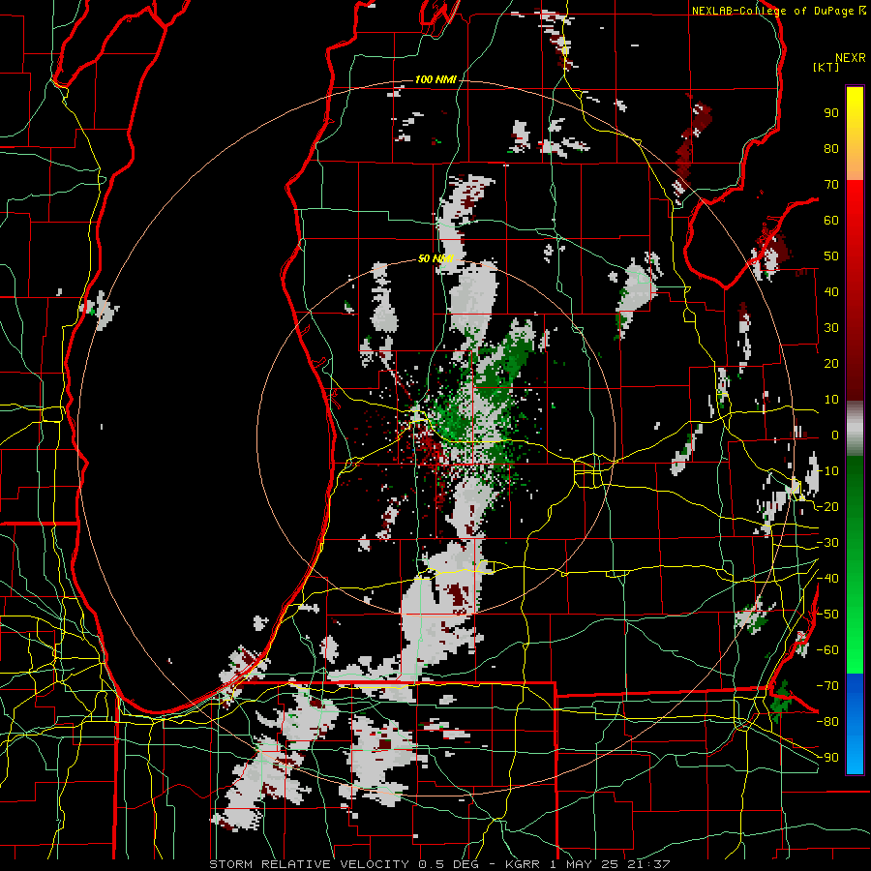Select the bright red segment just below 70
This screenshot has width=871, height=871.
pyautogui.click(x=855, y=195)
